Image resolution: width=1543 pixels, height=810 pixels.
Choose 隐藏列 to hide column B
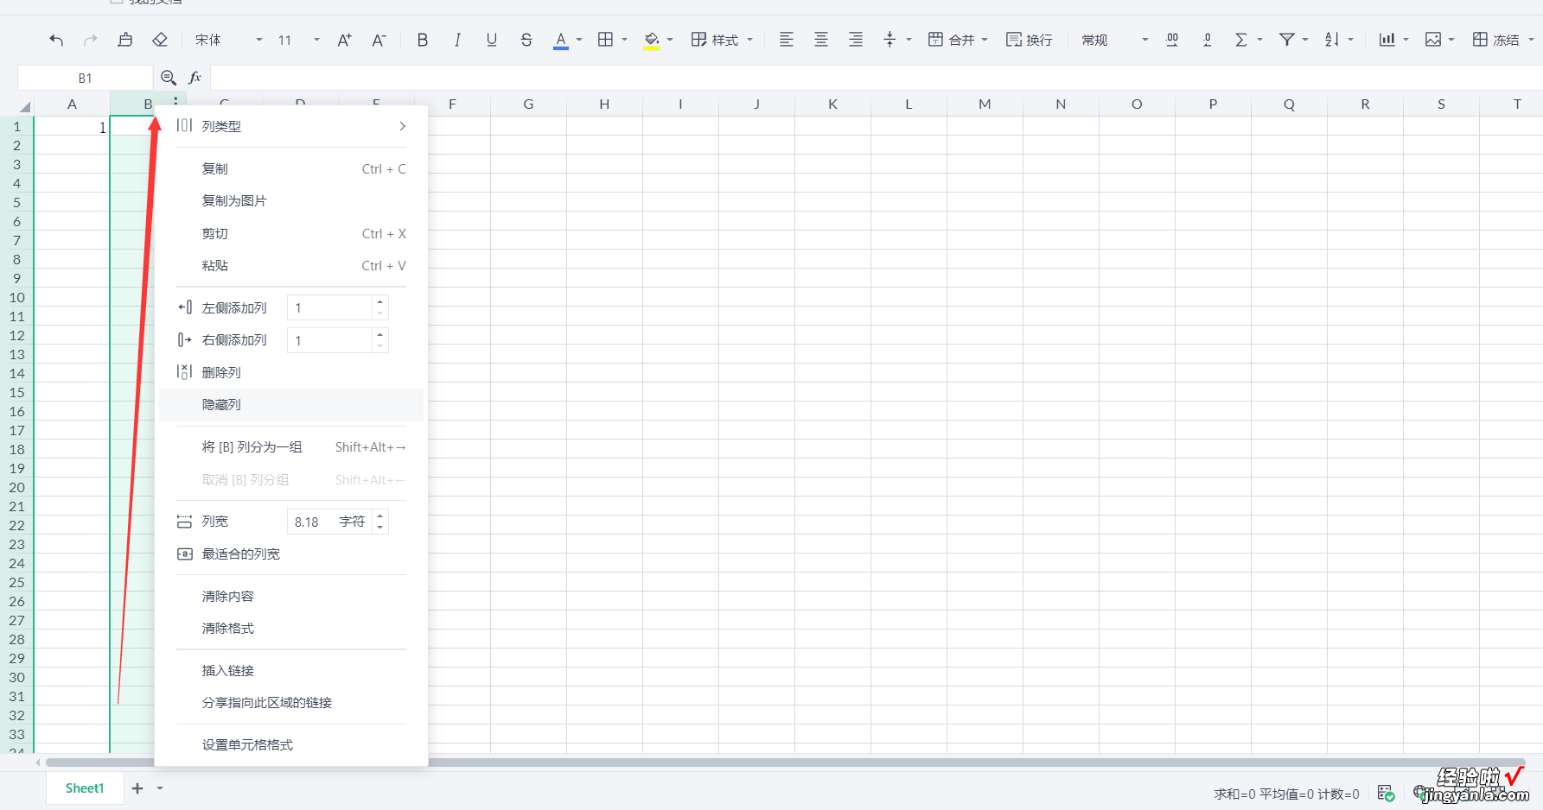tap(291, 404)
